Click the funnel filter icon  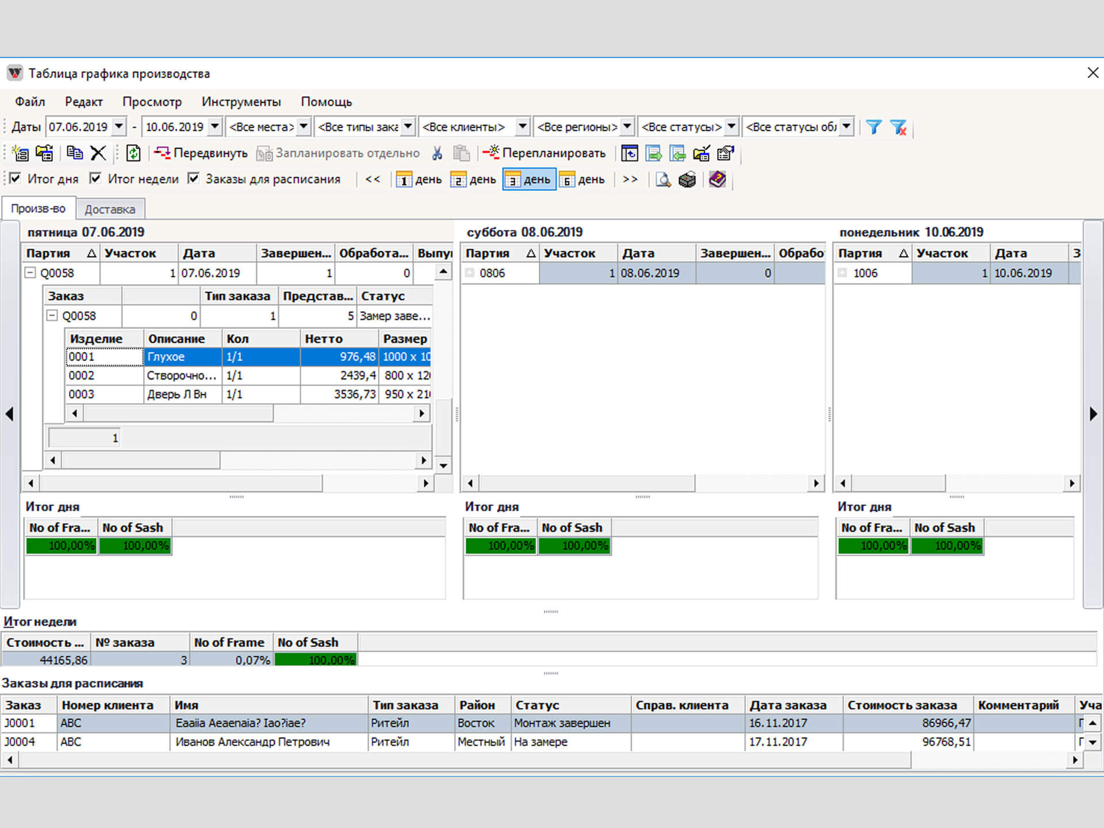click(873, 127)
